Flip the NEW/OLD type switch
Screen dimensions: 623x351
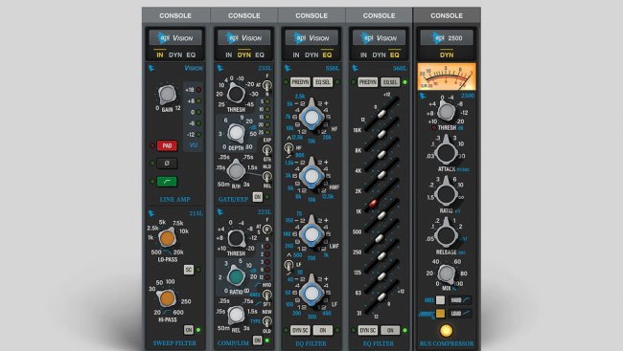coord(267,321)
